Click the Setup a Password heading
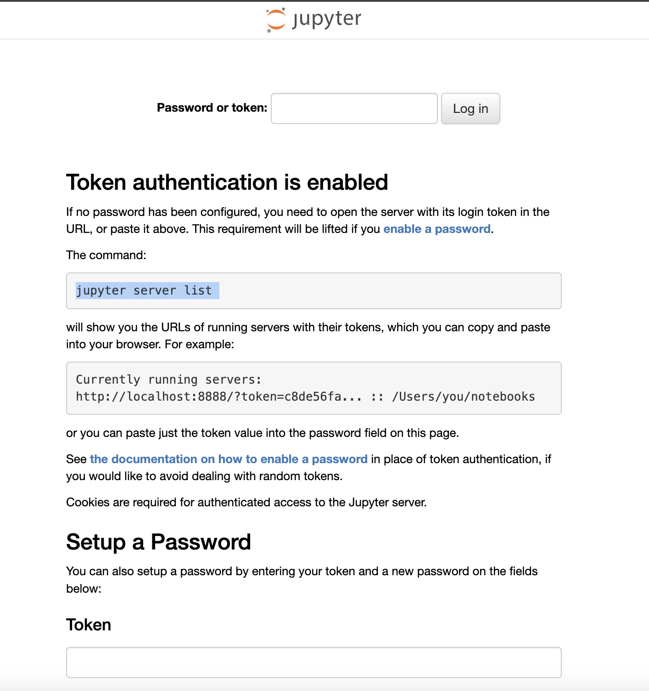649x691 pixels. pos(158,542)
